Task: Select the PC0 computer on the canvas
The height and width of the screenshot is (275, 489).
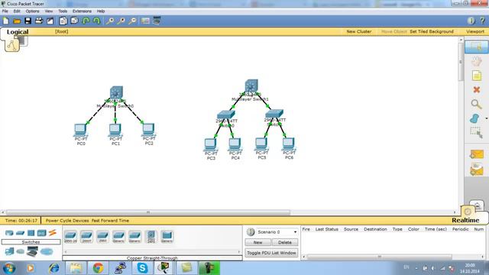Action: pos(80,130)
